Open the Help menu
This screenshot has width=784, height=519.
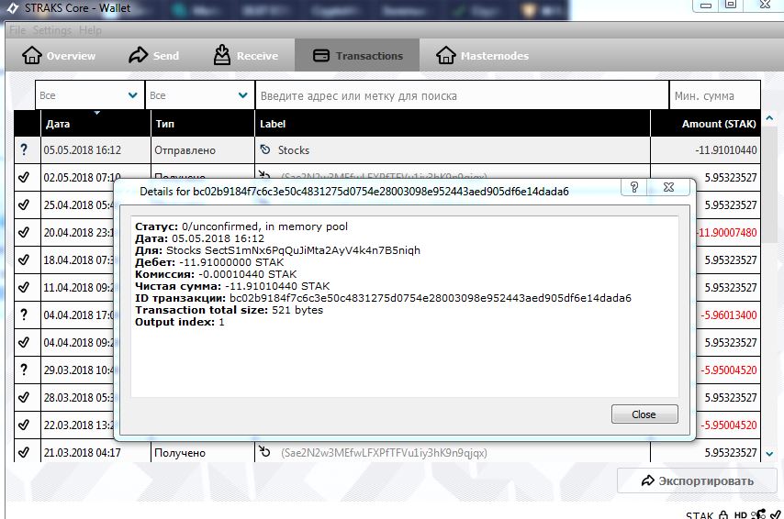(90, 30)
